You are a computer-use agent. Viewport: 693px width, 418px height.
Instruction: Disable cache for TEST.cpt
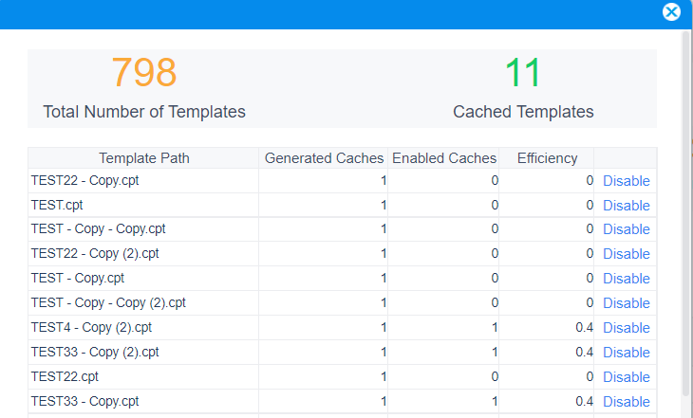[627, 206]
